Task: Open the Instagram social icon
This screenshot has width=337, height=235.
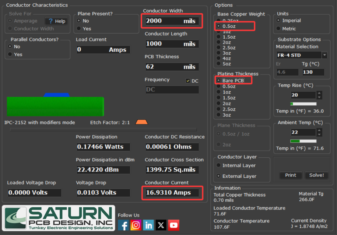Action: 136,225
